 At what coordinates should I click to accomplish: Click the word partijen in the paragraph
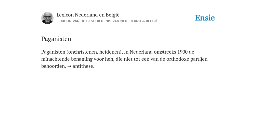199,59
